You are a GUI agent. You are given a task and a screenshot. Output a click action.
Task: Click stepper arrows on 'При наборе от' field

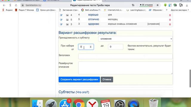pyautogui.click(x=91, y=47)
